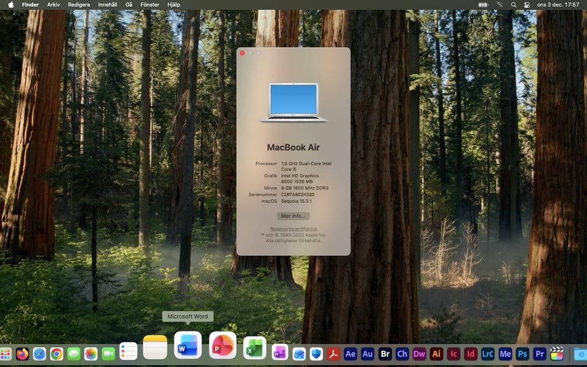
Task: Open Adobe After Effects from dock
Action: click(350, 354)
